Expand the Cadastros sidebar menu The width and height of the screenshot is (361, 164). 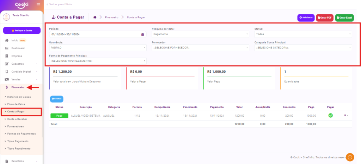tap(21, 64)
